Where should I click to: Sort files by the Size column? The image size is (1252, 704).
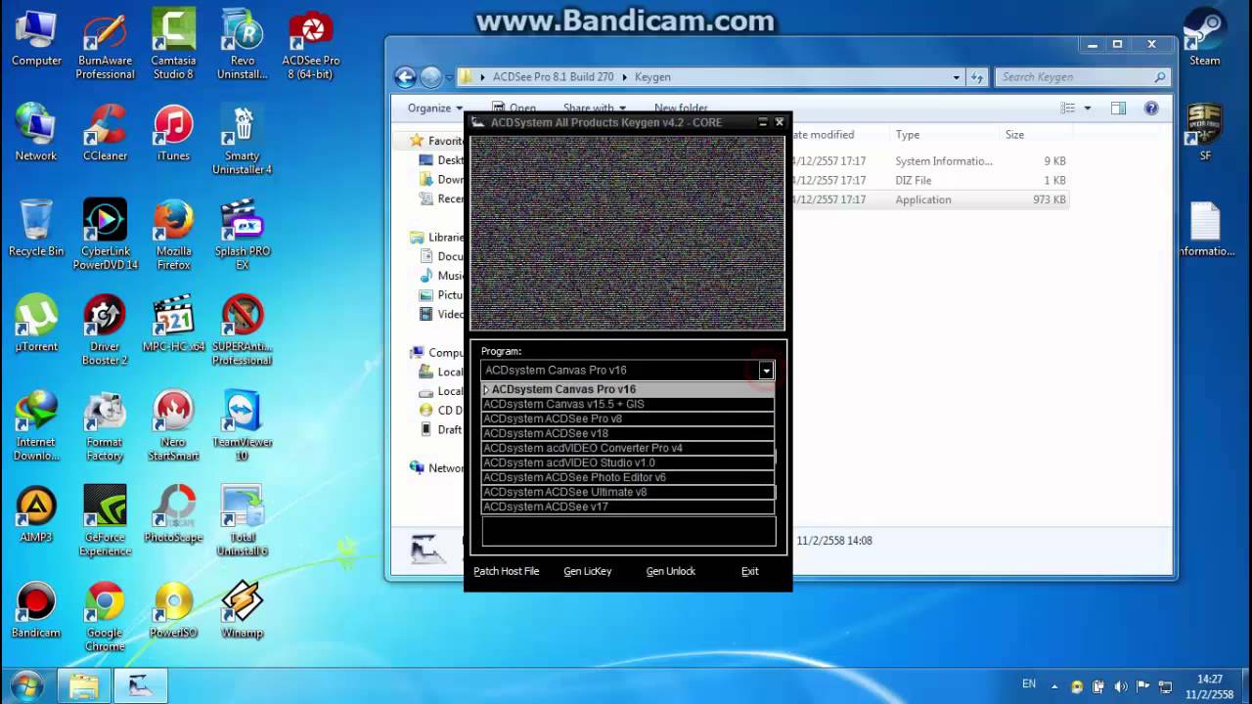click(x=1014, y=135)
